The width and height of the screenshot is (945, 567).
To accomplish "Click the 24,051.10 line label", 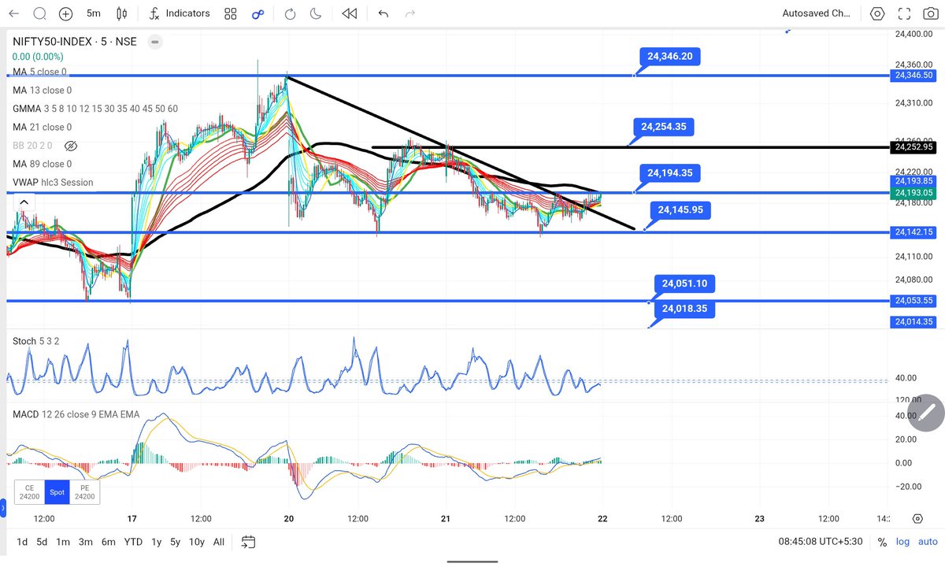I will coord(684,283).
